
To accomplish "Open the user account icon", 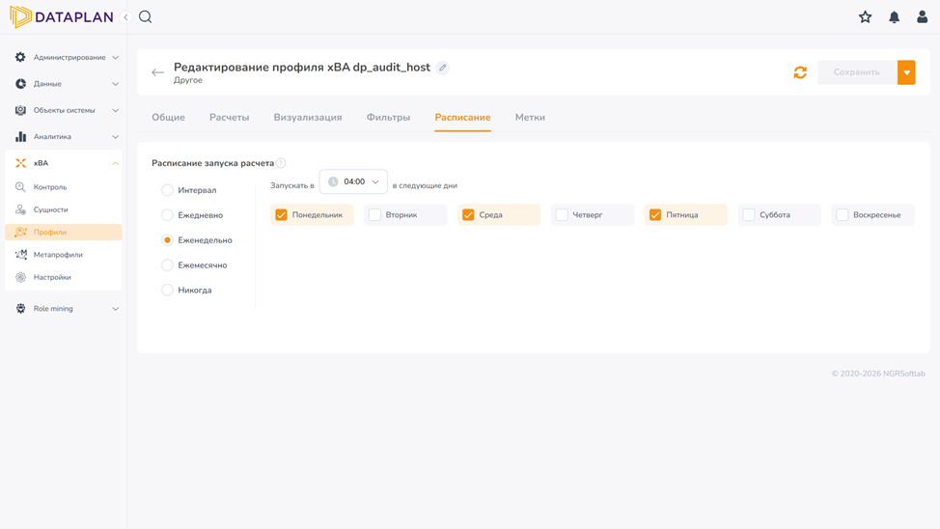I will [922, 16].
